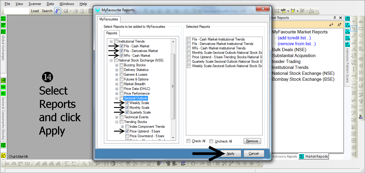
Task: Open the Data menu
Action: coord(50,4)
